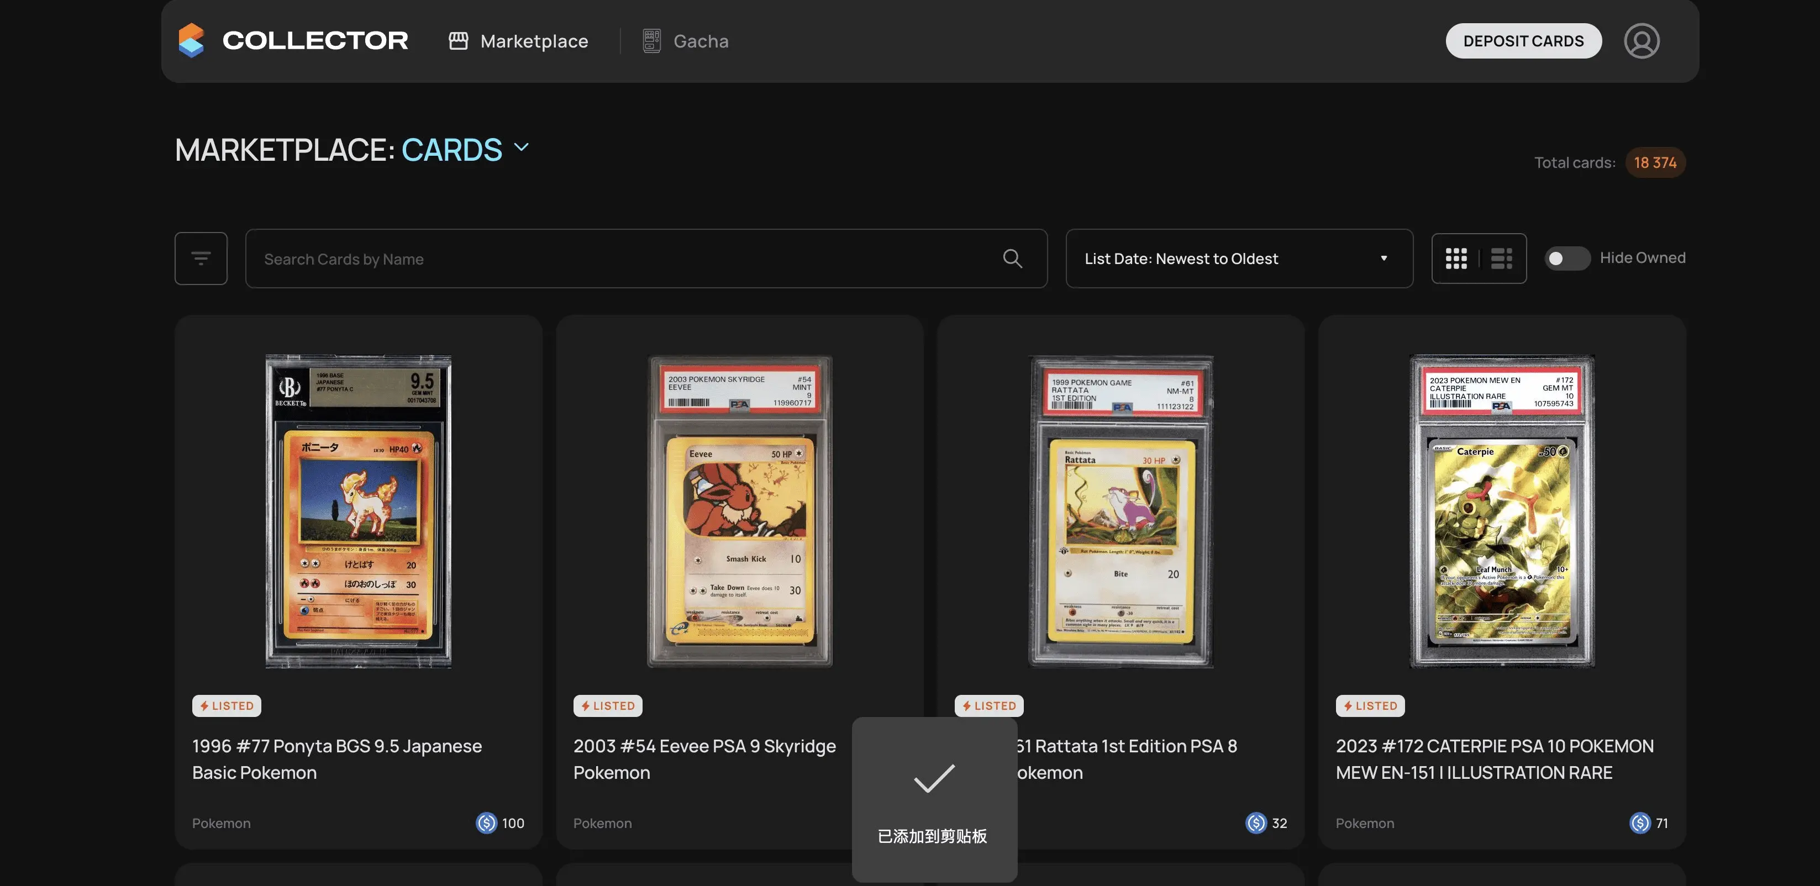
Task: Switch to list view layout
Action: [1501, 259]
